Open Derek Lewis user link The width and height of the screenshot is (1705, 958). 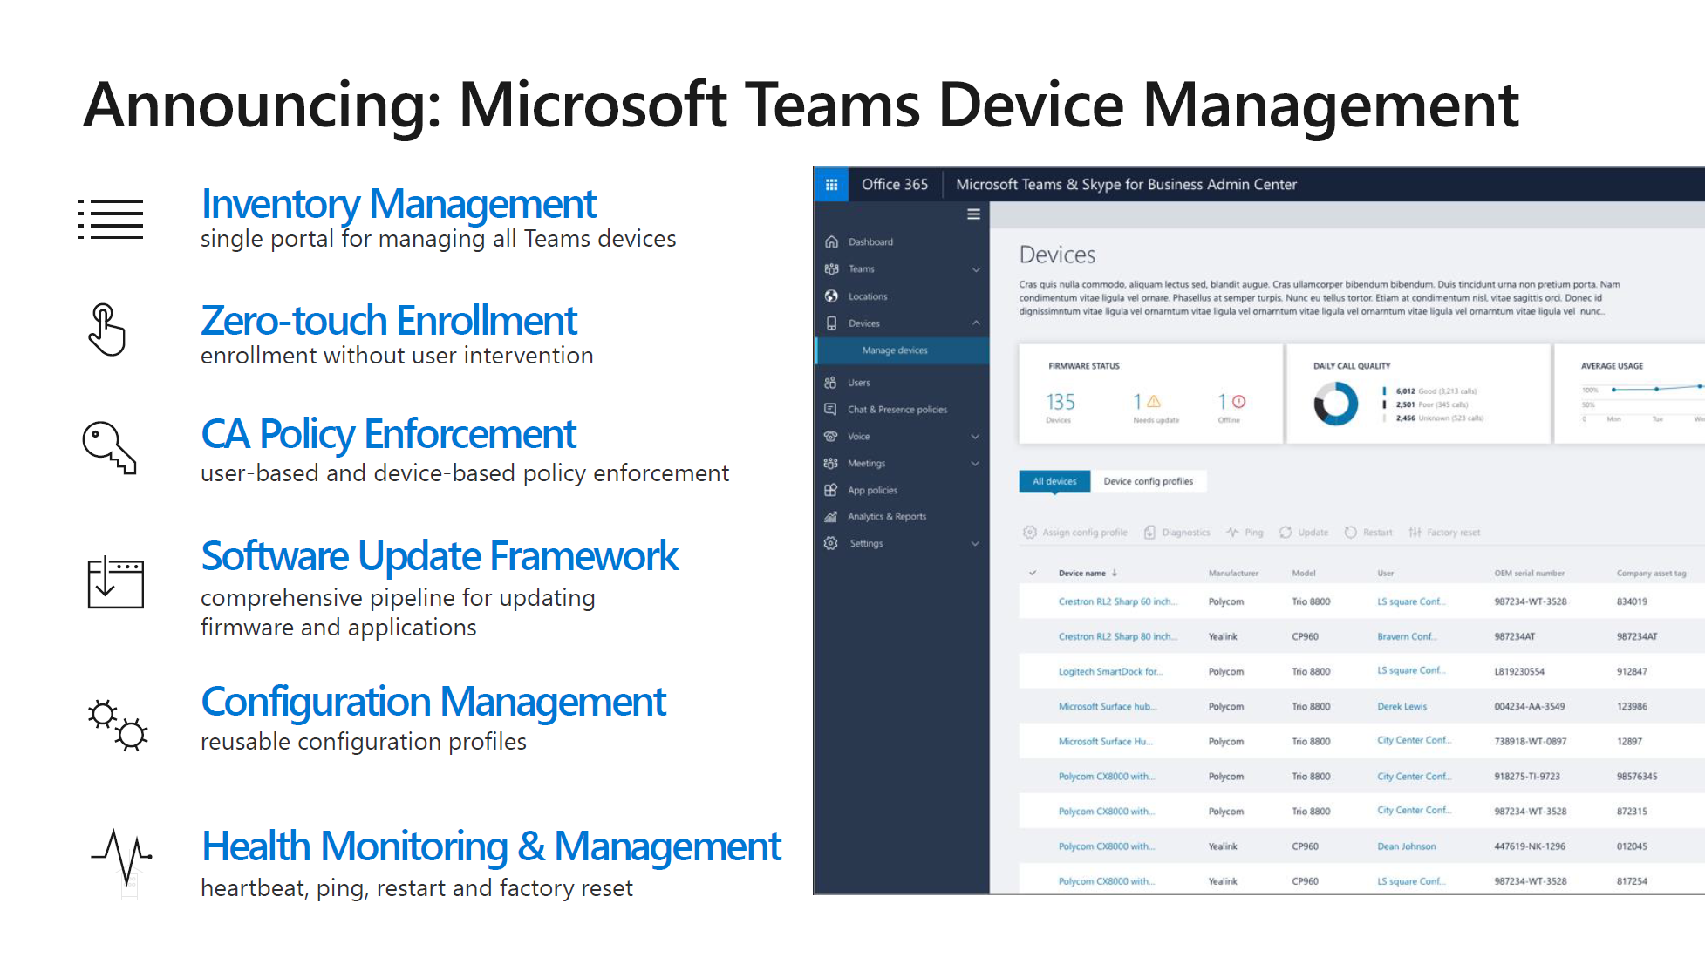(x=1402, y=707)
